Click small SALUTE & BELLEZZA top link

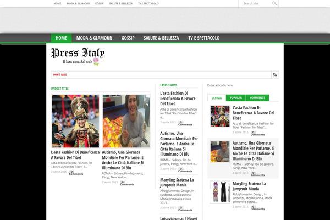121,4
